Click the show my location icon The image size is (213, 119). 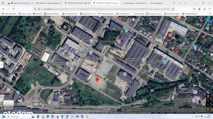208,96
